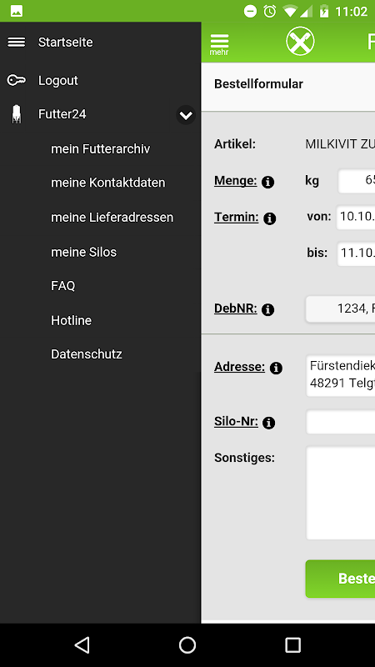Collapse the Futter24 submenu chevron
Screen dimensions: 375x667
coord(186,115)
